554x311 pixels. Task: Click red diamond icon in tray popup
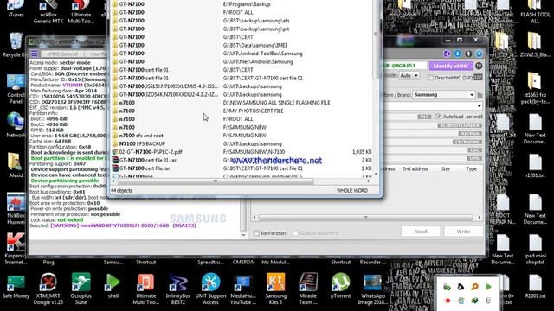448,301
